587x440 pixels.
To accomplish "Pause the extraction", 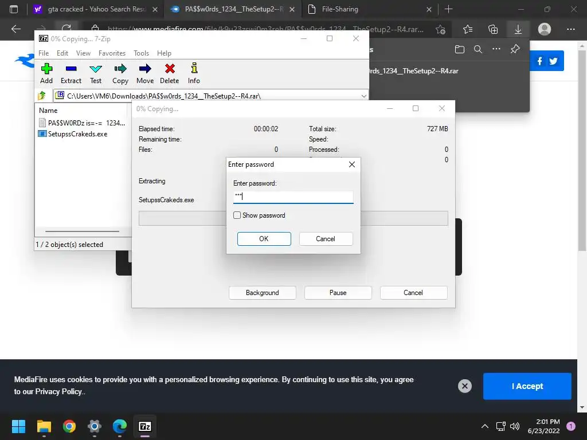I will click(338, 293).
